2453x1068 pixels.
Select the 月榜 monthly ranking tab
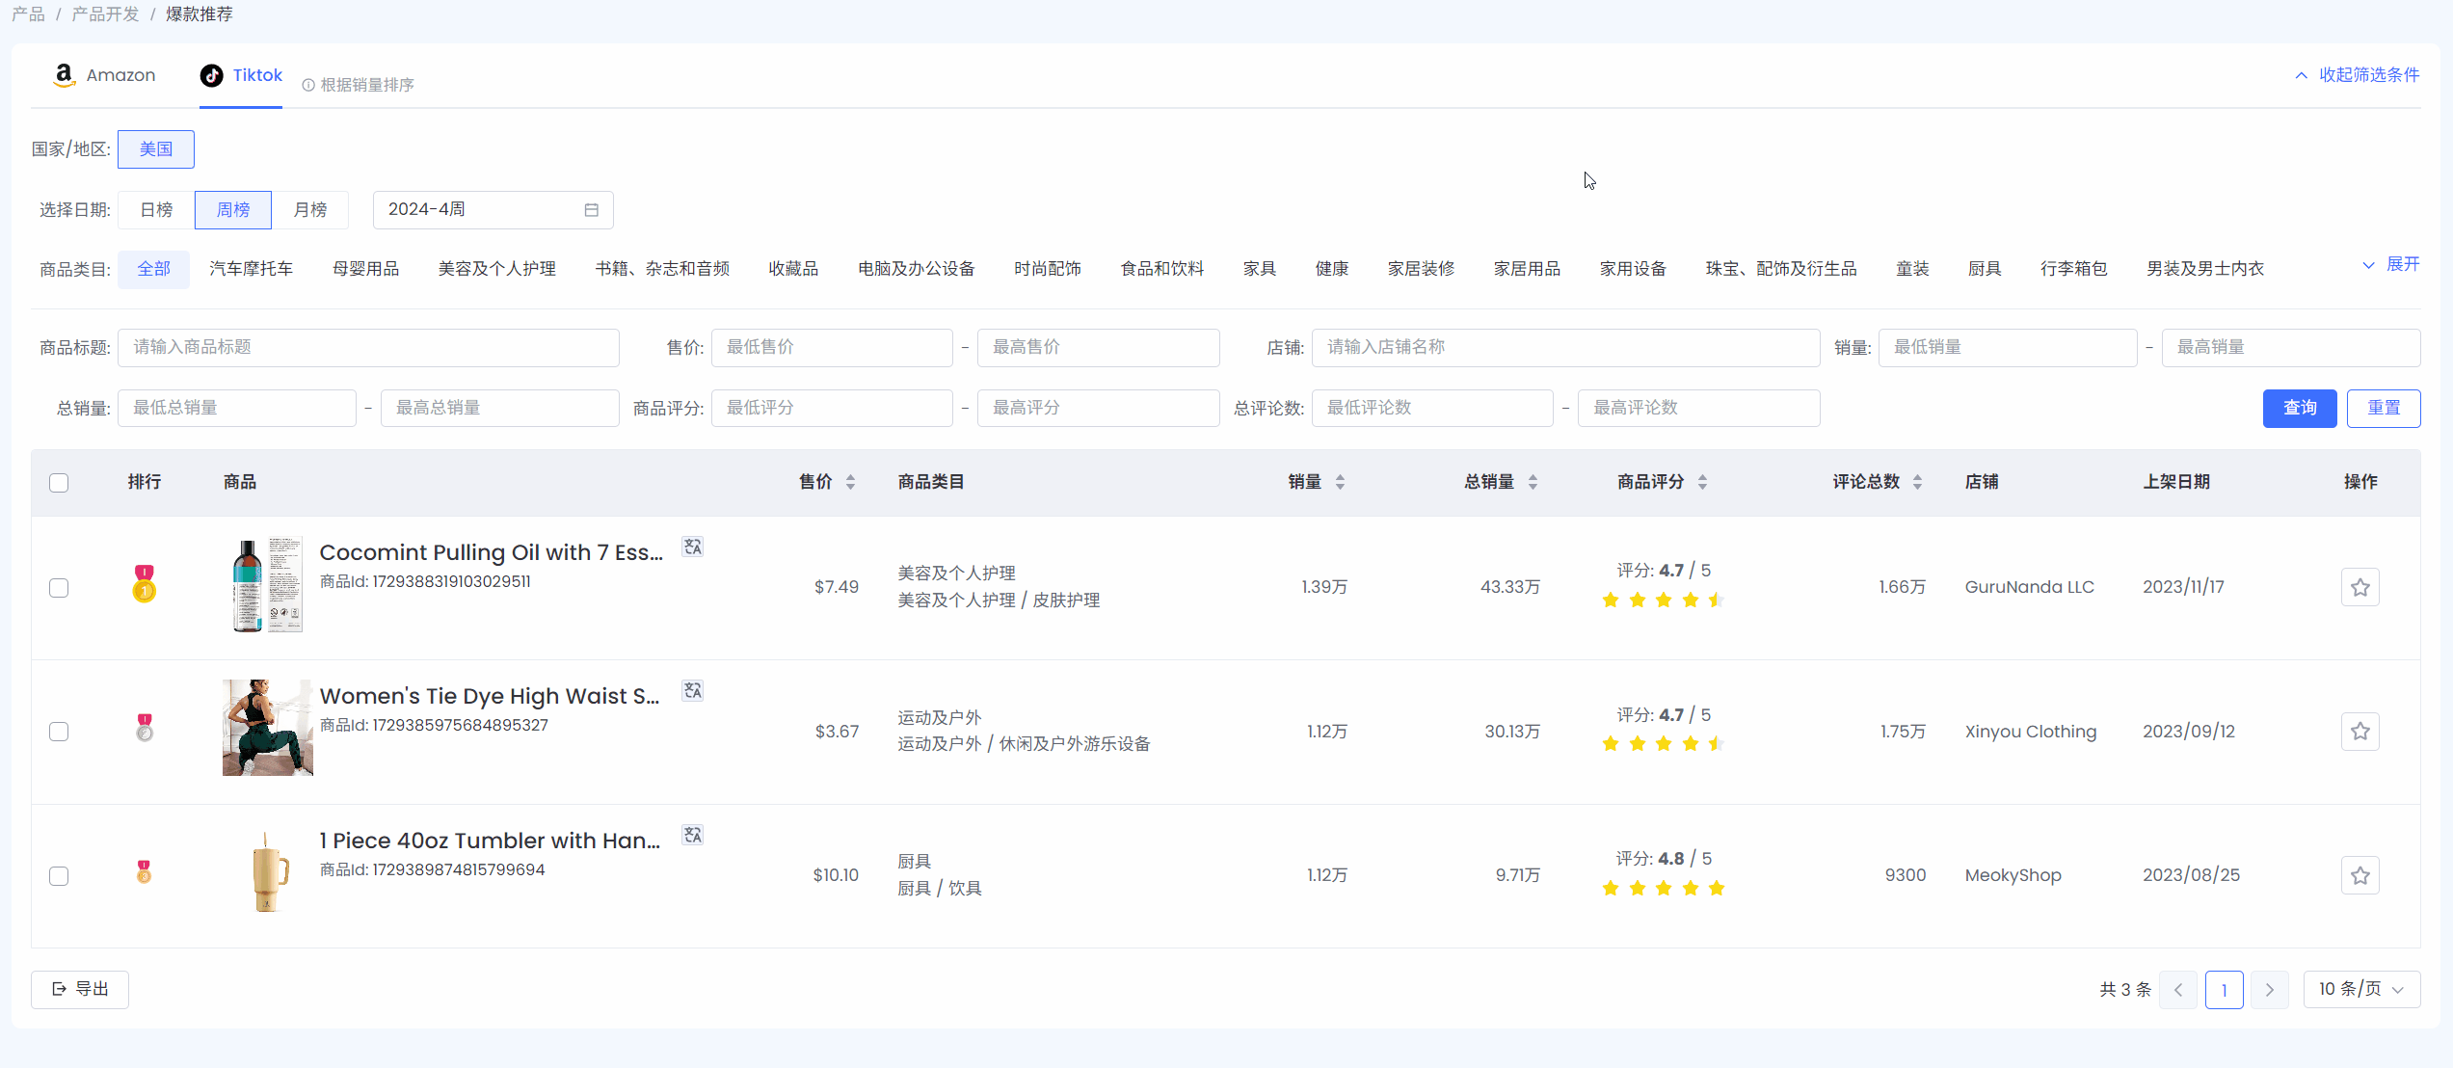(x=309, y=210)
